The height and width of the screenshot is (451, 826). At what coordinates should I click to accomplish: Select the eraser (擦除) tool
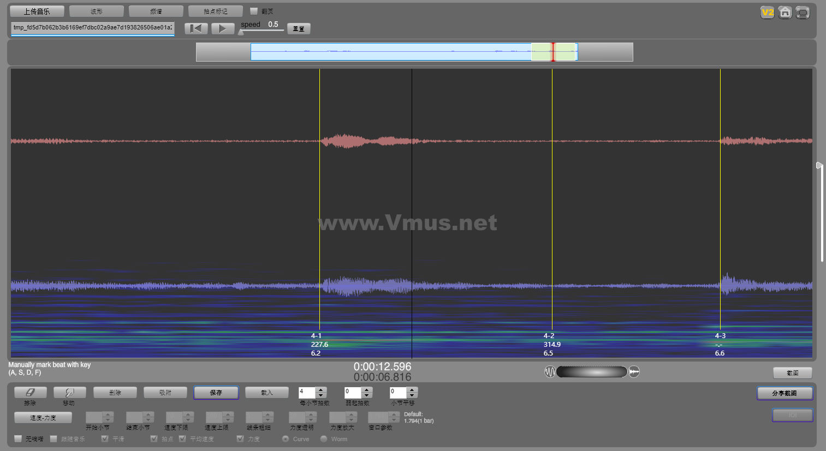coord(30,392)
